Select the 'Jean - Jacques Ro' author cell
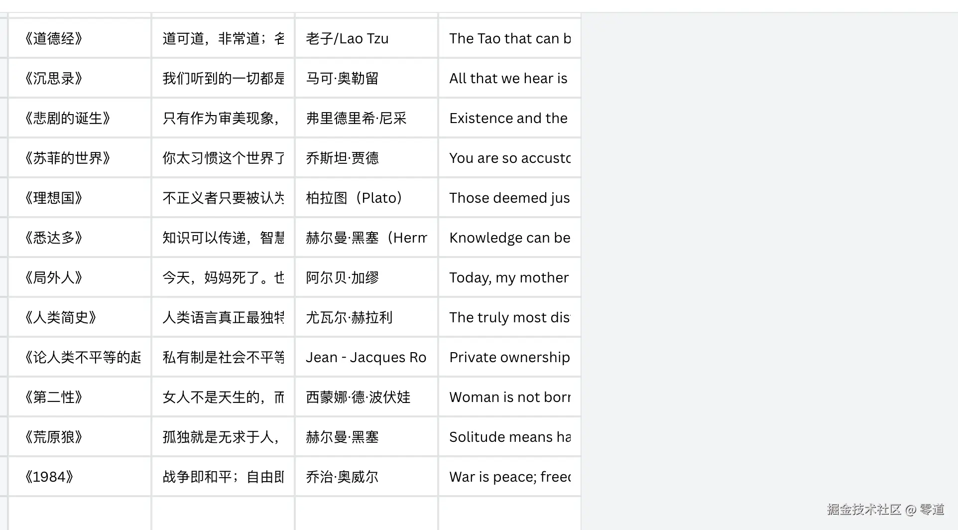Image resolution: width=958 pixels, height=530 pixels. [366, 357]
